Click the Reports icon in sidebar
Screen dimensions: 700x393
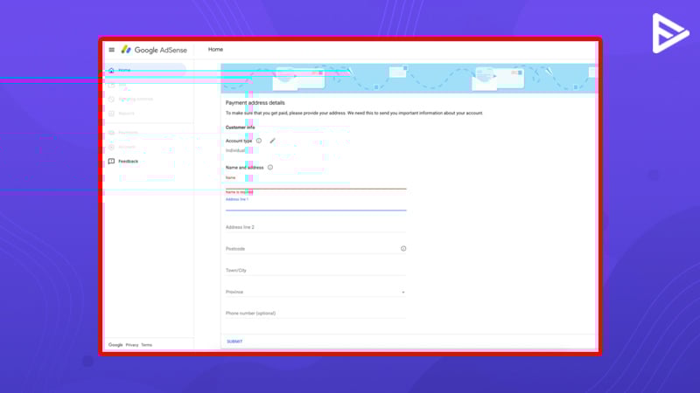pos(111,114)
